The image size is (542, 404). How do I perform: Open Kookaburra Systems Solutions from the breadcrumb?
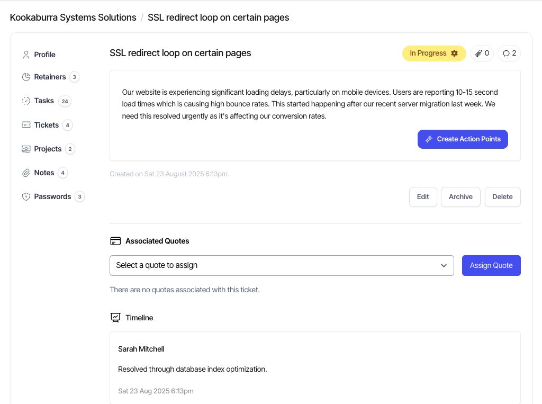(x=73, y=17)
